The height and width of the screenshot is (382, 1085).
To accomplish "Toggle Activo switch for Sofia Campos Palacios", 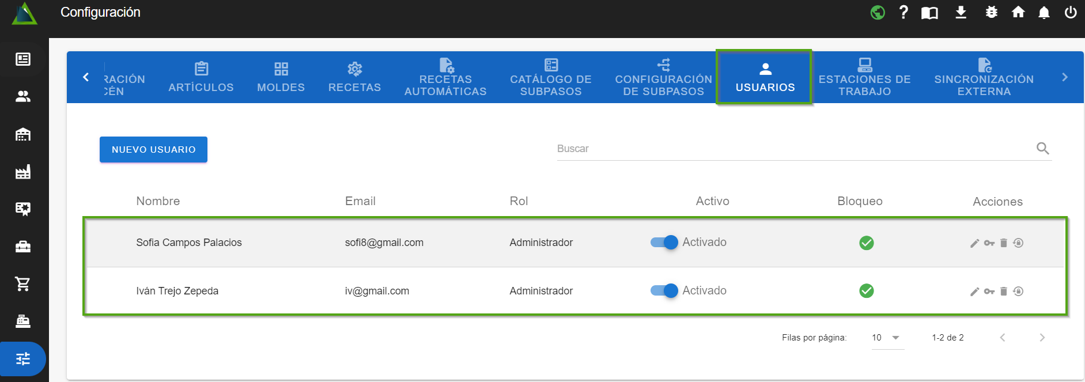I will point(664,243).
